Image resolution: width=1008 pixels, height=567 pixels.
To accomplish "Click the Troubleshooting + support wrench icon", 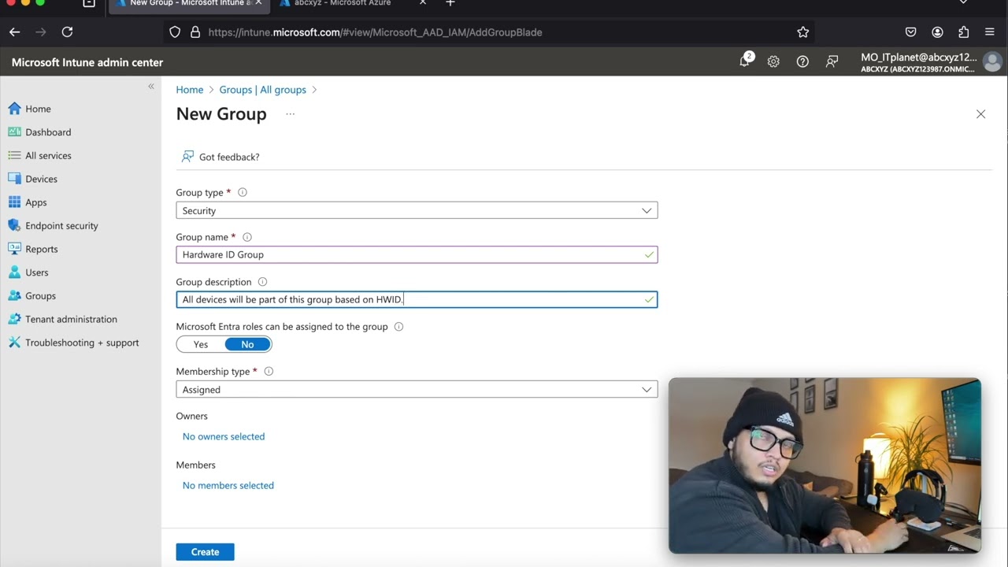I will pos(14,343).
